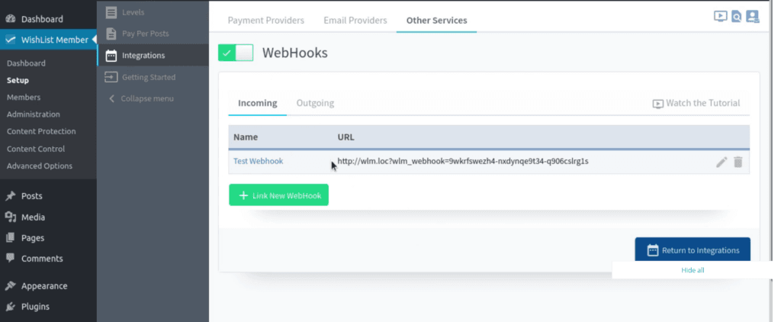This screenshot has height=322, width=781.
Task: Click the Integrations calendar icon in submenu
Action: click(x=111, y=56)
